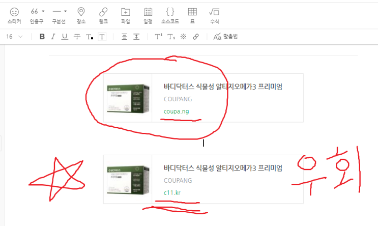Insert a sticker with the 스티커 icon

pos(14,16)
